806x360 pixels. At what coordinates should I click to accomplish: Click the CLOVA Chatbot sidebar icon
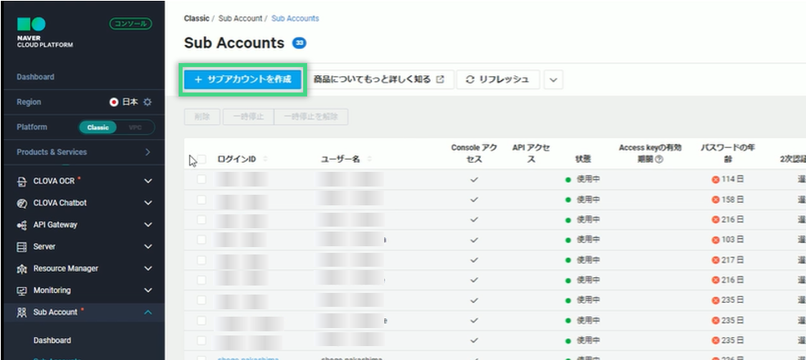tap(22, 203)
